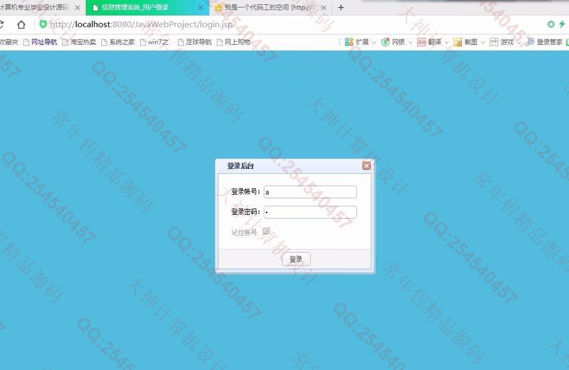
Task: Open the 截图 screenshot tool icon
Action: (458, 42)
